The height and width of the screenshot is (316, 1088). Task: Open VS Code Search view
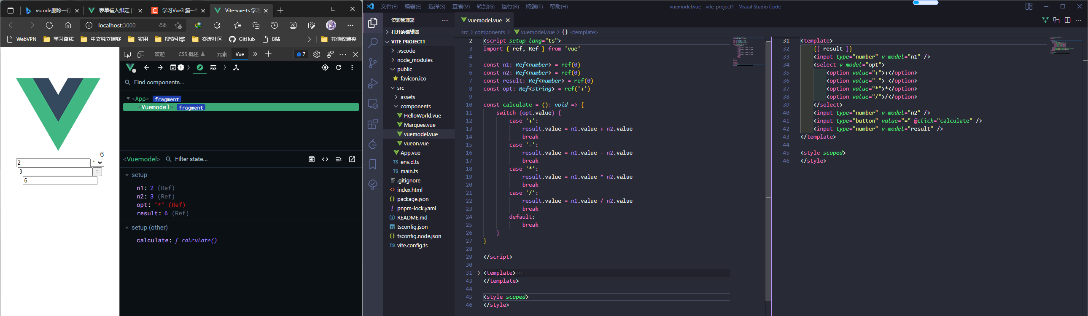[x=372, y=43]
